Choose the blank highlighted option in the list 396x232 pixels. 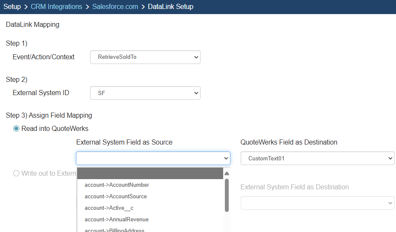[x=150, y=174]
